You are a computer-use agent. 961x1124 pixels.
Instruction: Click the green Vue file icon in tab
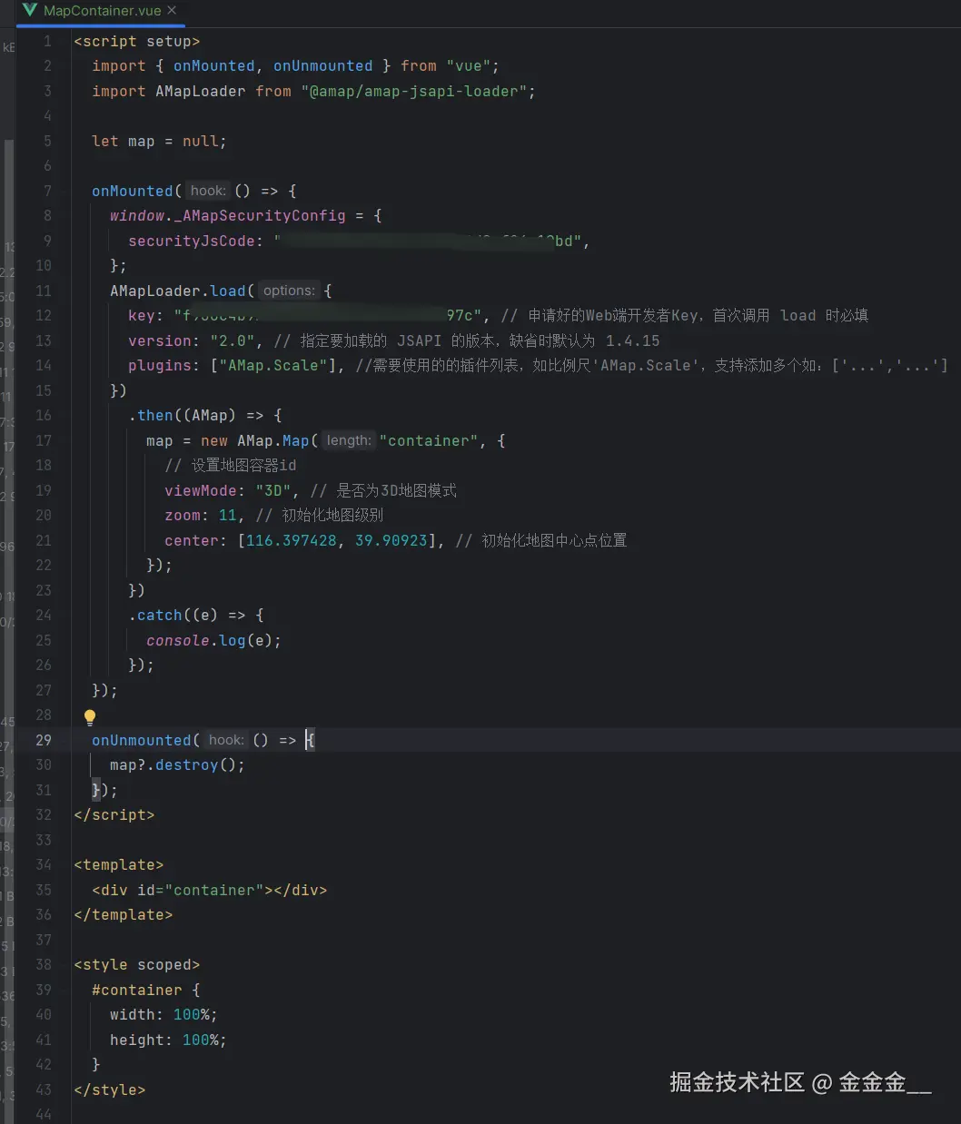30,11
